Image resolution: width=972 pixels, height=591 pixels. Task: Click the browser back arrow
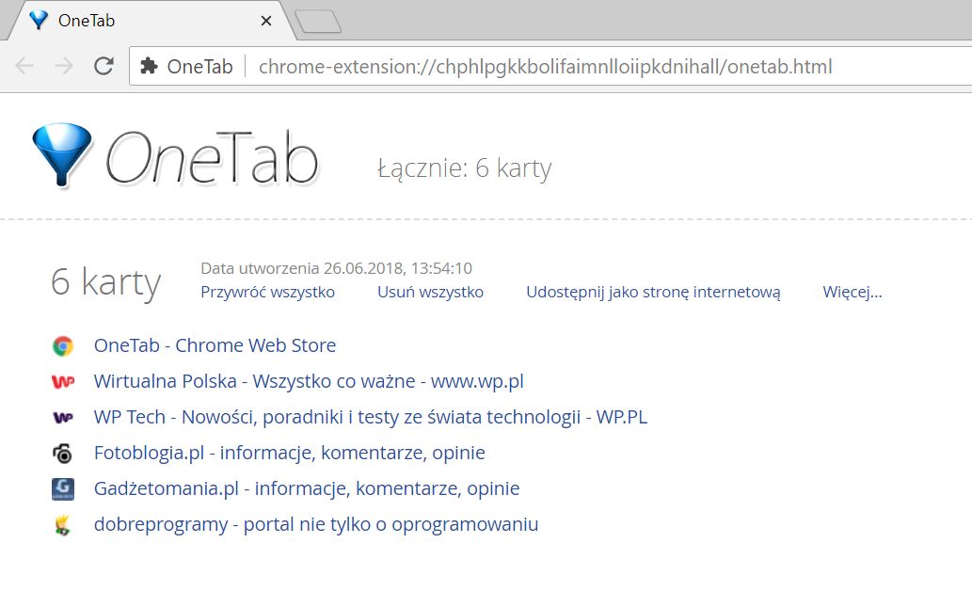click(24, 66)
